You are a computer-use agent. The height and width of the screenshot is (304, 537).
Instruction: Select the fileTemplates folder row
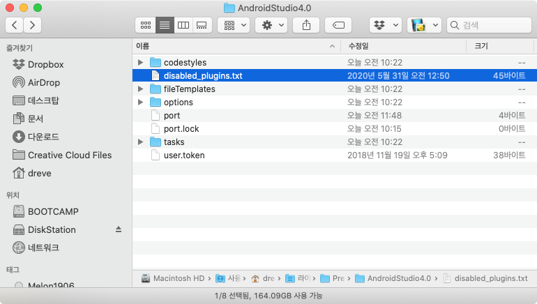(335, 89)
